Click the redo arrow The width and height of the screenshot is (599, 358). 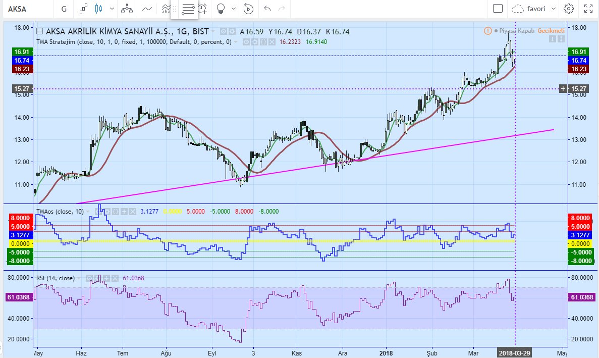click(x=282, y=9)
